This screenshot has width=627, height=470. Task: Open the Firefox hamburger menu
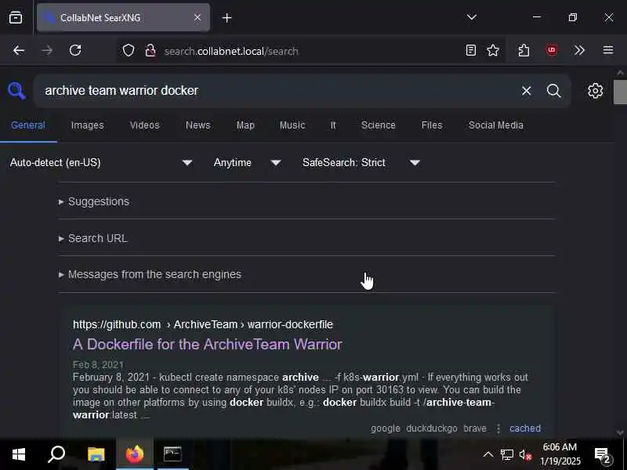pos(608,50)
